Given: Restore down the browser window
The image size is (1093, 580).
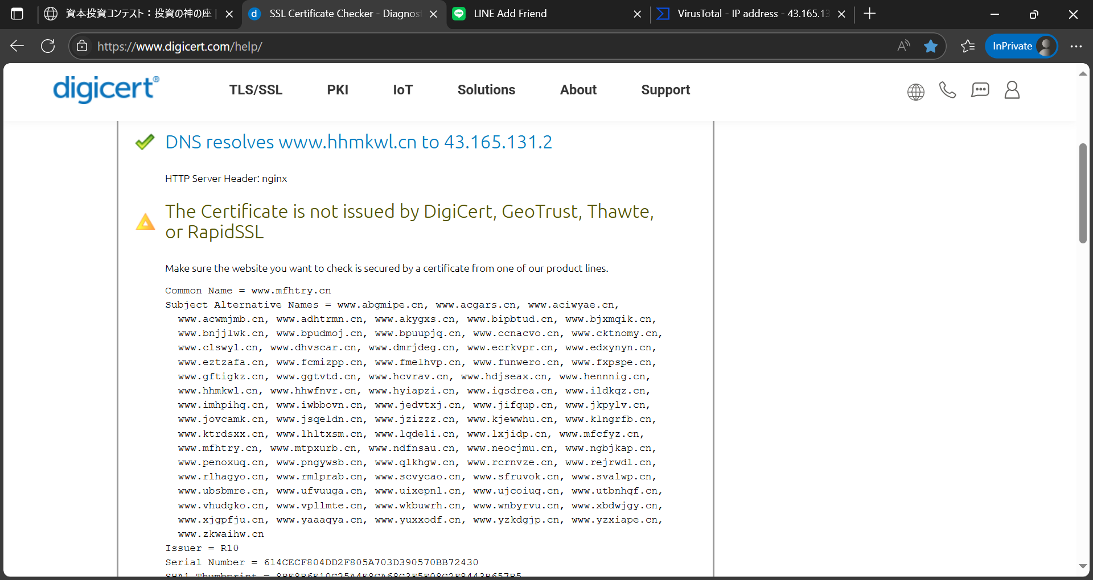Looking at the screenshot, I should click(x=1034, y=14).
